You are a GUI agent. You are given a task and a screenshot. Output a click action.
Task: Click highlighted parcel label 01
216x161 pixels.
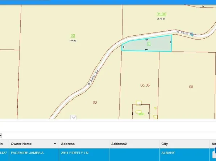point(149,44)
